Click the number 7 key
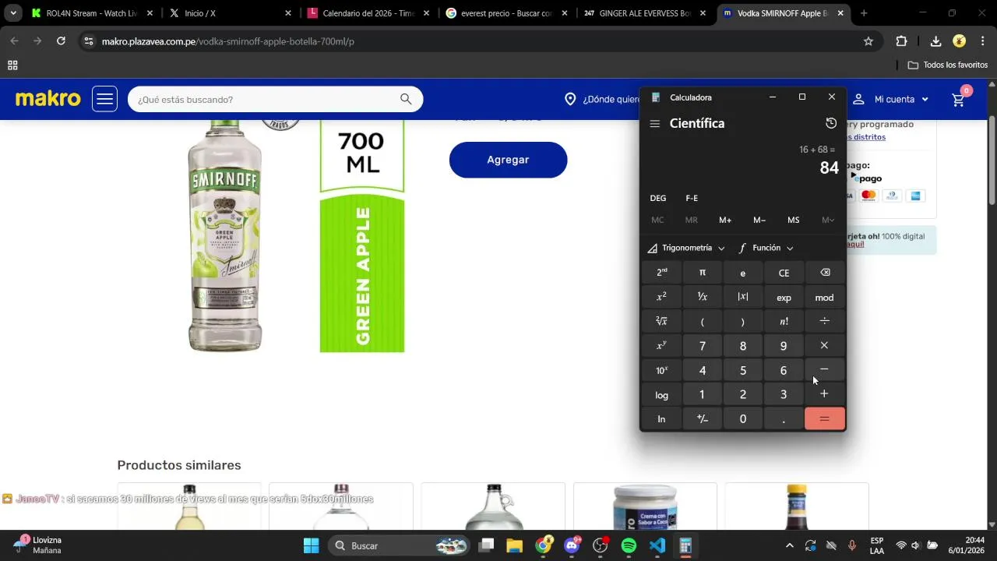The height and width of the screenshot is (561, 997). (703, 346)
